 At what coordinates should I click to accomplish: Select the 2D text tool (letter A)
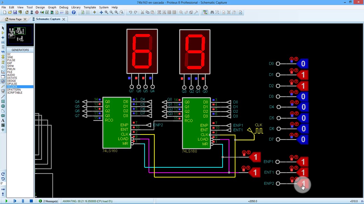(3, 120)
